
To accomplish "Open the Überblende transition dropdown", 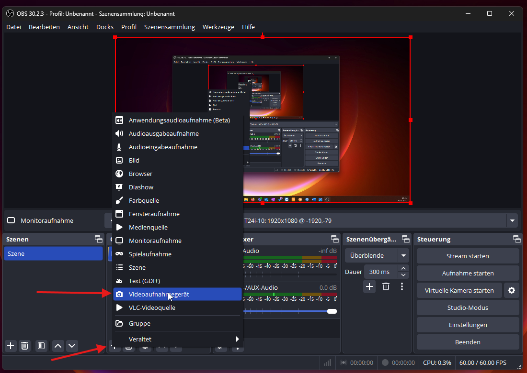I will (403, 256).
